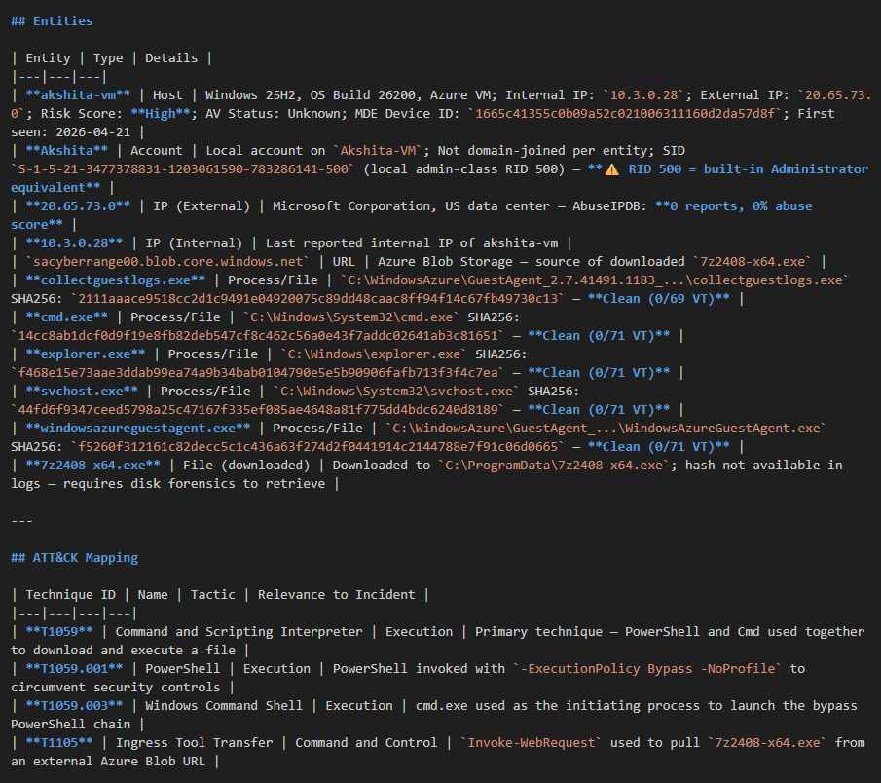Image resolution: width=881 pixels, height=783 pixels.
Task: Click 'requires disk forensics to retrieve' text
Action: [x=195, y=485]
